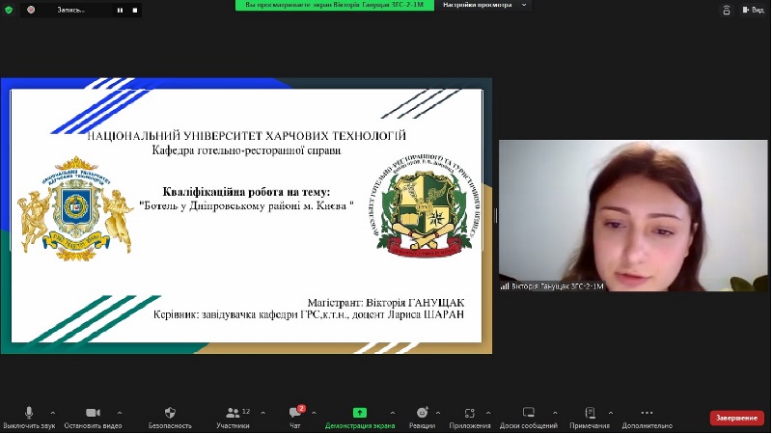772x434 pixels.
Task: Expand share screen options arrow
Action: coord(393,413)
